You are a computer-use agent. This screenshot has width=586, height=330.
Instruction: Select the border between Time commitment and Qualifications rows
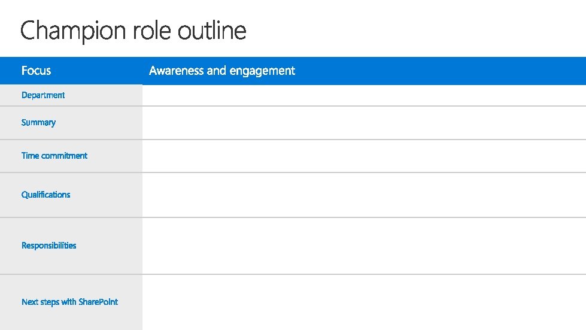click(364, 172)
